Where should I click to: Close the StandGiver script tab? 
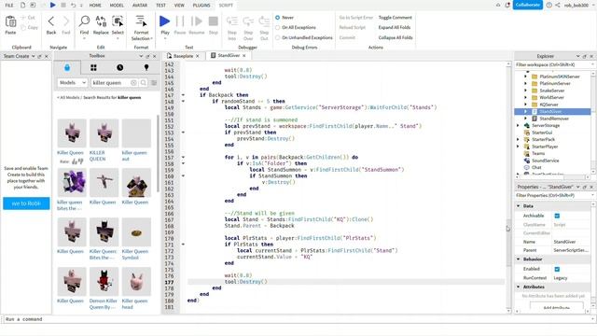244,56
